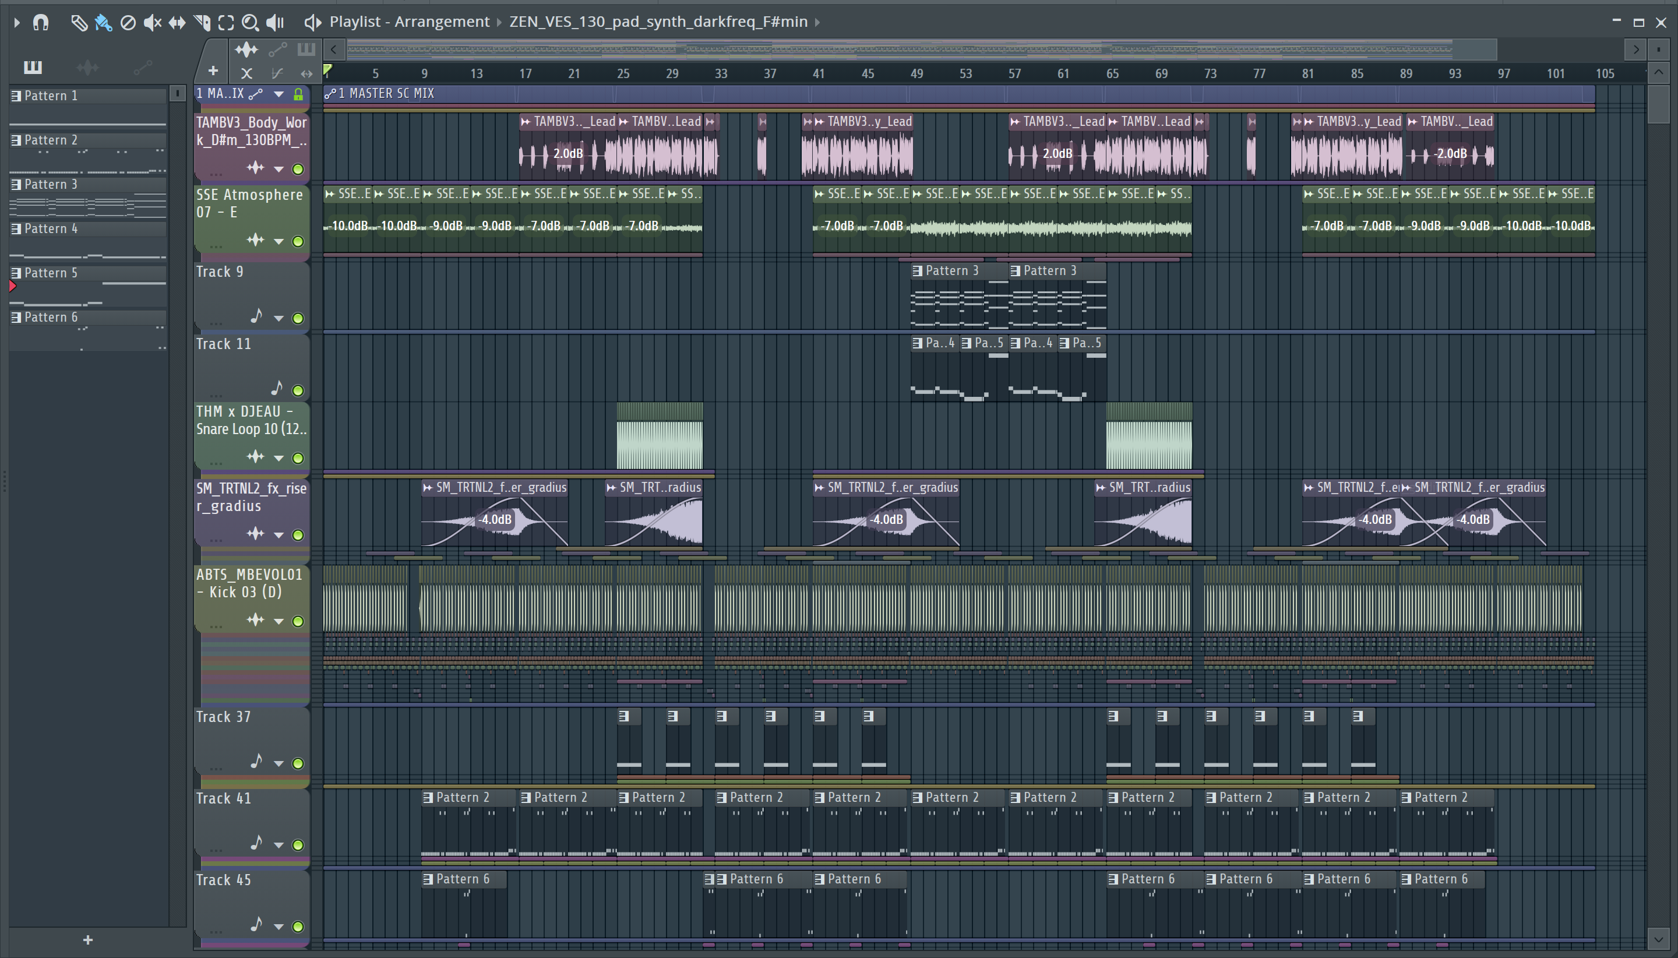This screenshot has height=958, width=1678.
Task: Open THM x DJEAU Snare Loop dropdown
Action: click(279, 458)
